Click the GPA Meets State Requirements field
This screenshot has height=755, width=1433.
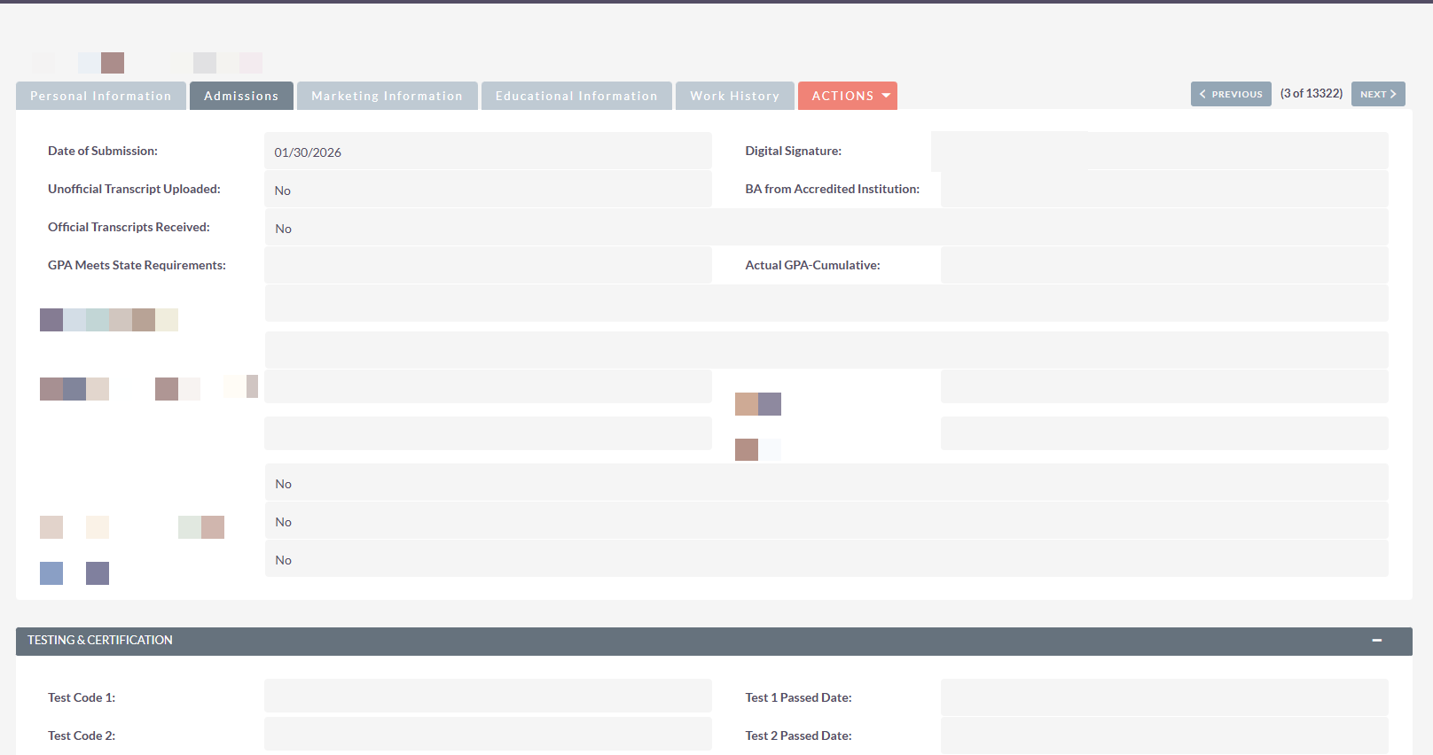pos(488,265)
